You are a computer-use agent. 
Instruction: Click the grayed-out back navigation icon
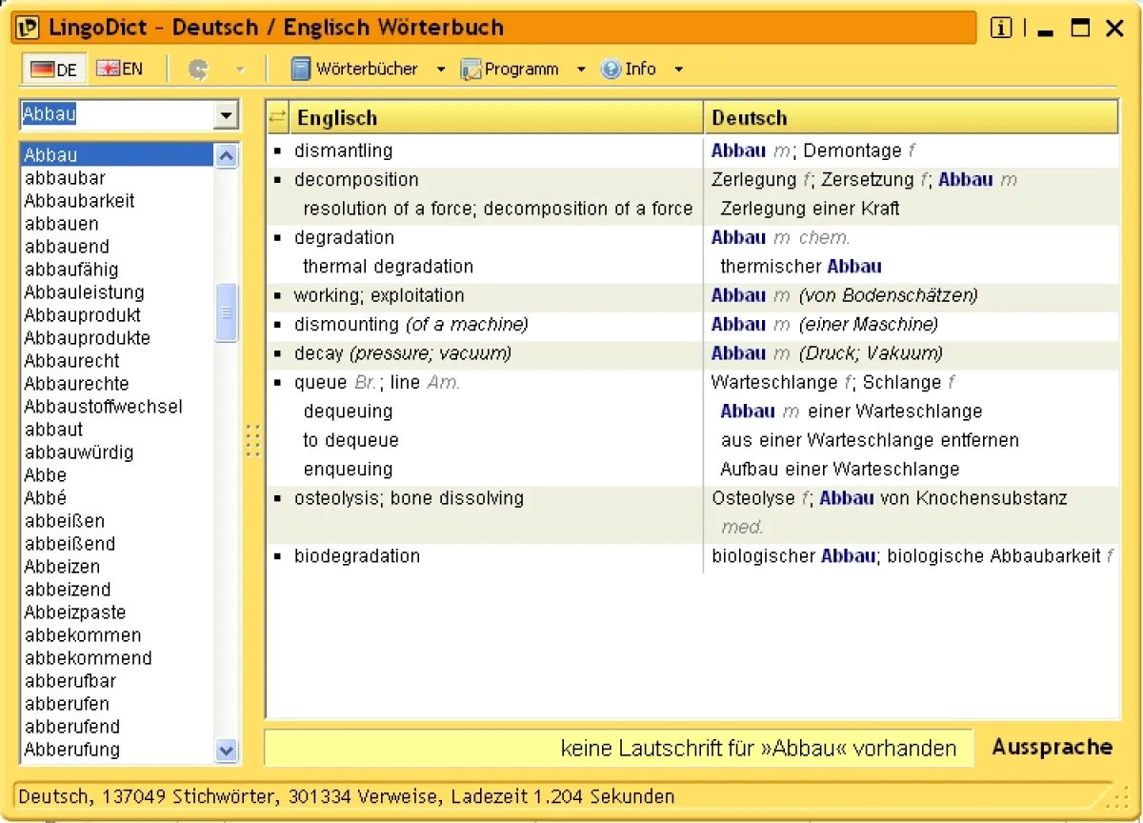[x=198, y=70]
